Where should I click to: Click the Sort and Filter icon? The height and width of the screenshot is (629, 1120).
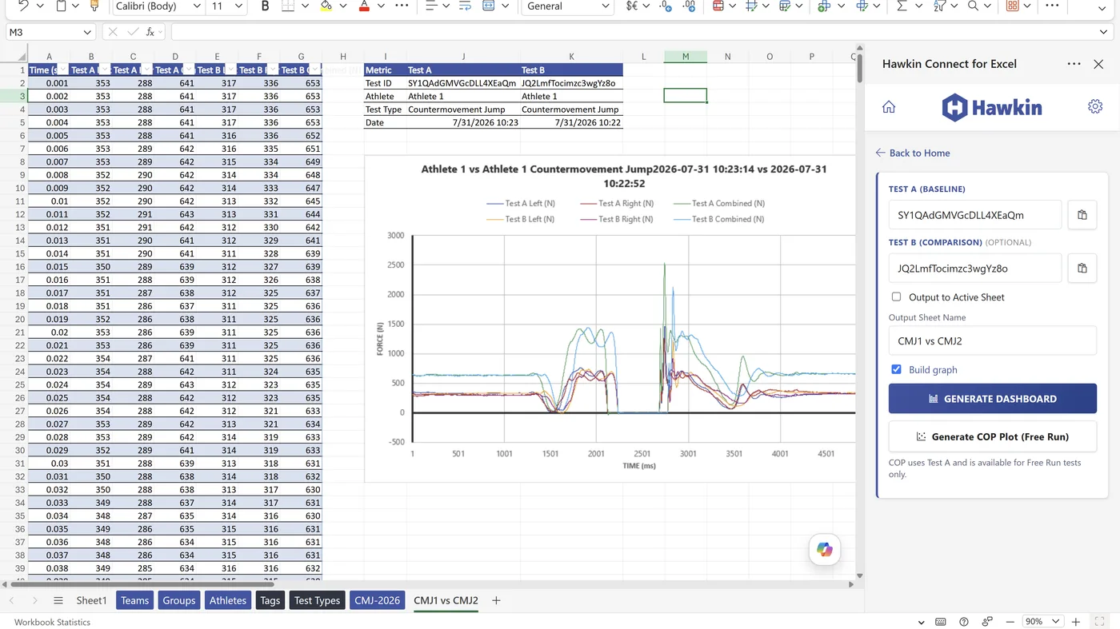click(x=940, y=6)
